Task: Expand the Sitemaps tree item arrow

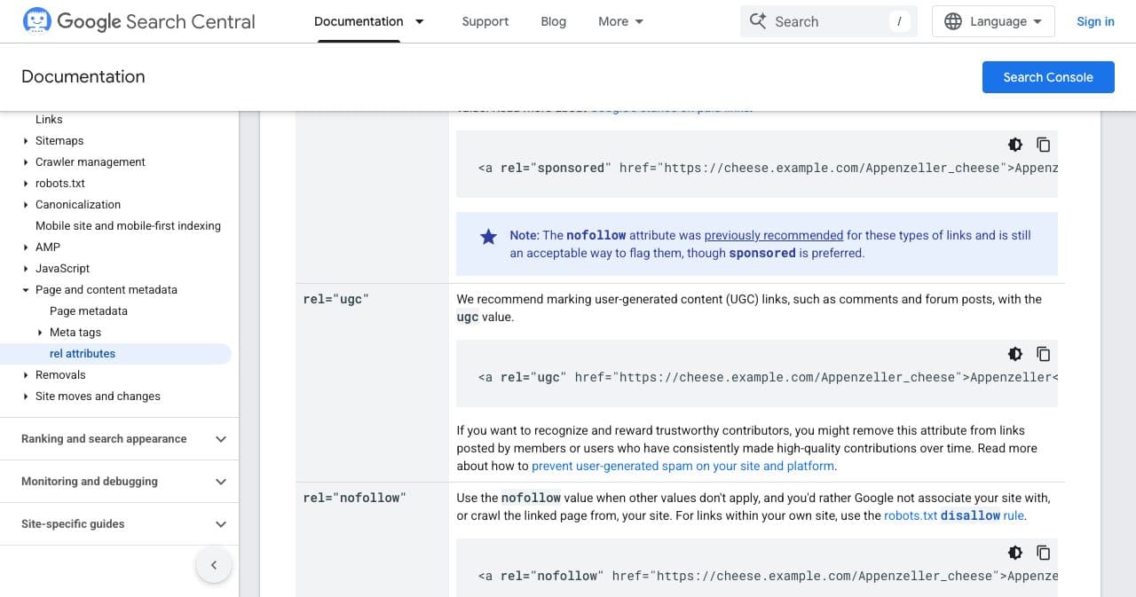Action: 26,141
